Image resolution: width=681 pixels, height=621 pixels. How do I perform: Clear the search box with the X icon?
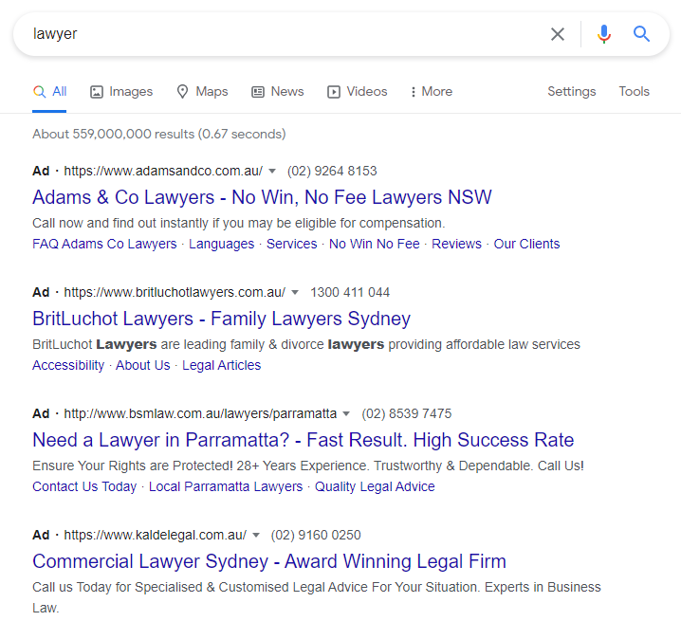[x=557, y=34]
